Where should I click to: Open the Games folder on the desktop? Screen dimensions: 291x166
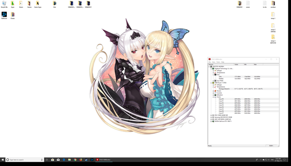coord(29,4)
